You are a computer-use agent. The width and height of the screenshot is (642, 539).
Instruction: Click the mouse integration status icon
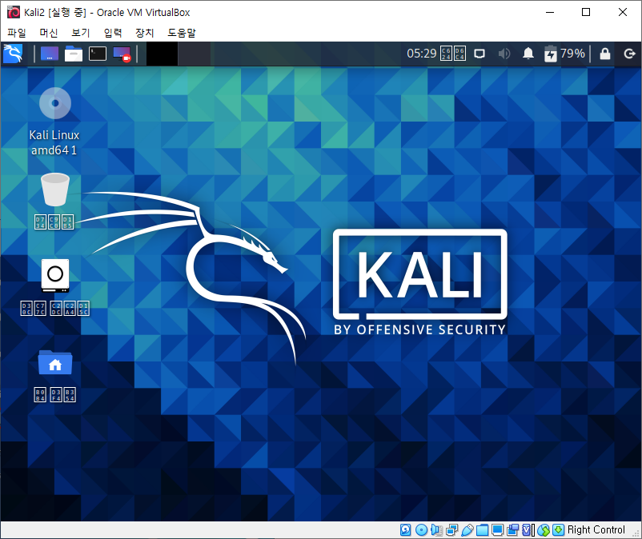[544, 530]
